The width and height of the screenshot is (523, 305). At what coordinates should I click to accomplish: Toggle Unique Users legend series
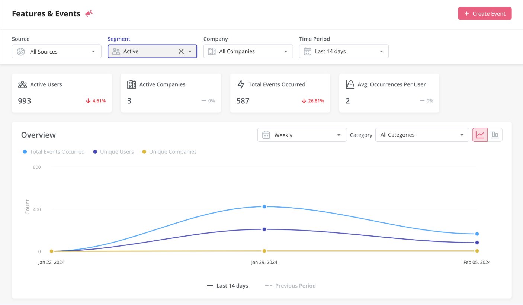click(113, 152)
